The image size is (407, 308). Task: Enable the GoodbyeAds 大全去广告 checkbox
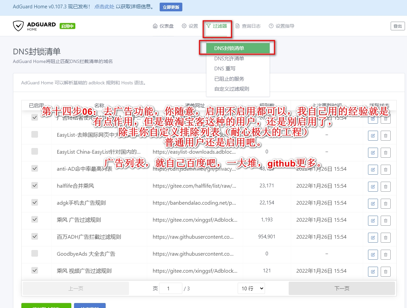[x=35, y=253]
